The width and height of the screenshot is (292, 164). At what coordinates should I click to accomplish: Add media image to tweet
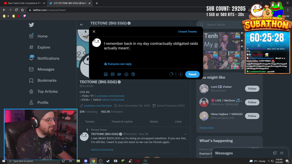(x=106, y=74)
